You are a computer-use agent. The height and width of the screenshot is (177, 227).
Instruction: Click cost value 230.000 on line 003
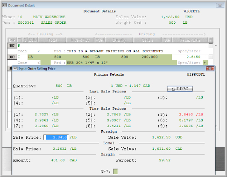click(x=149, y=57)
